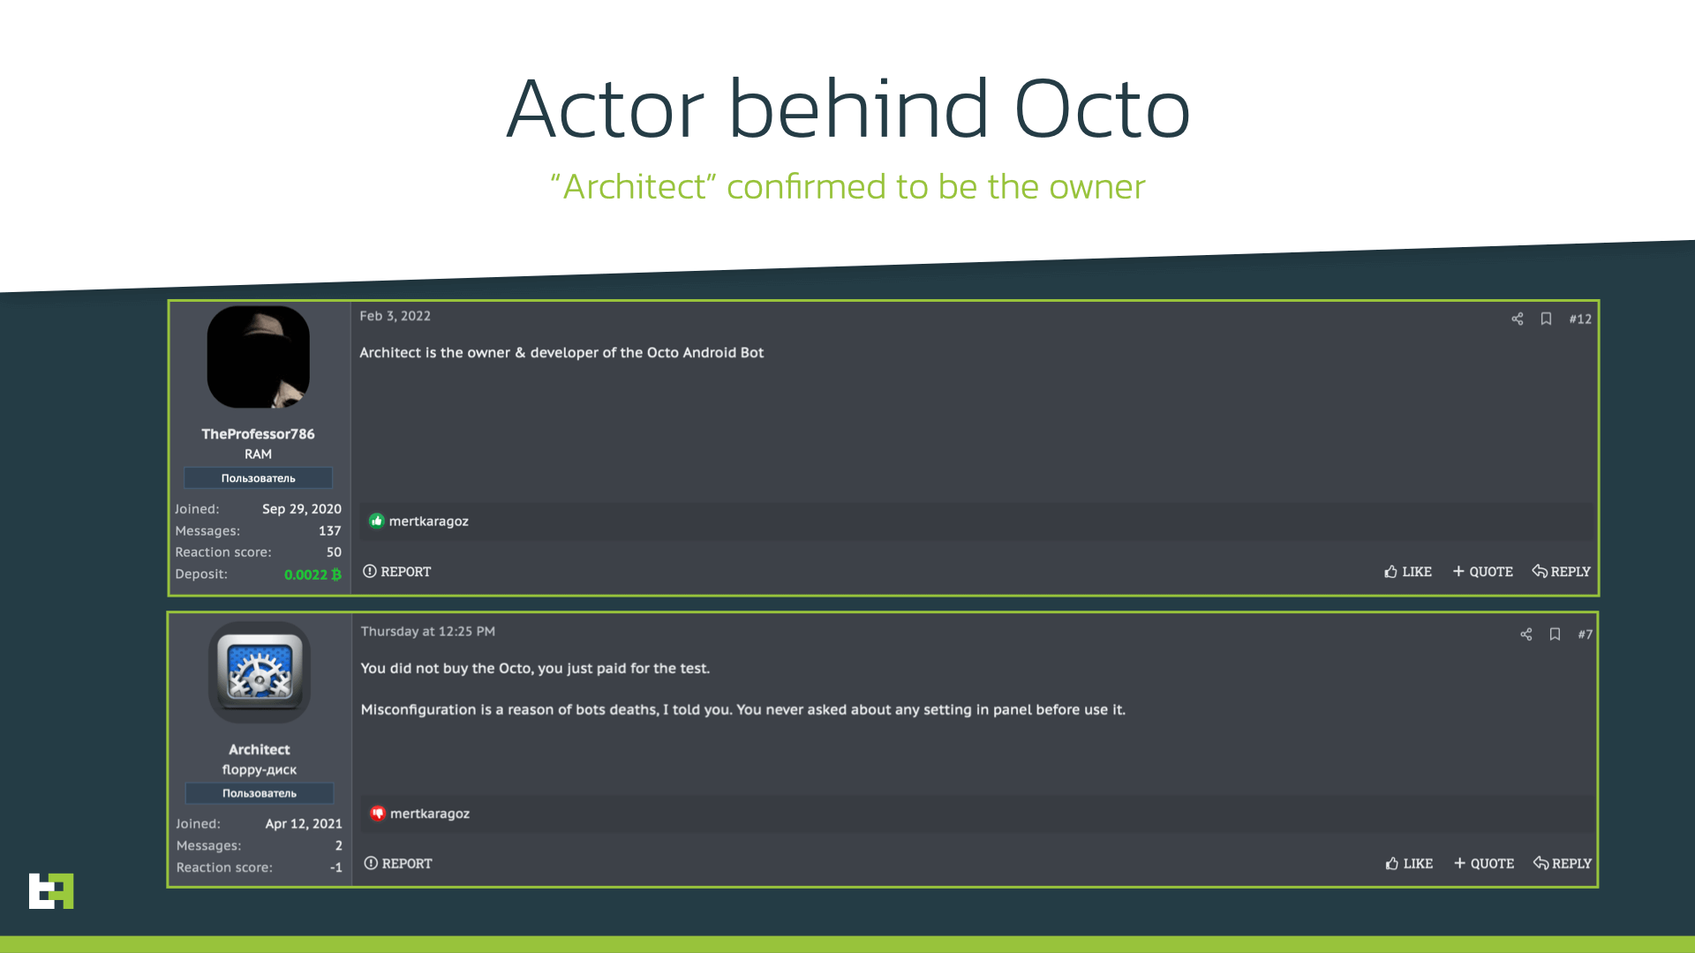
Task: Like the Octo Android Bot post
Action: (x=1408, y=572)
